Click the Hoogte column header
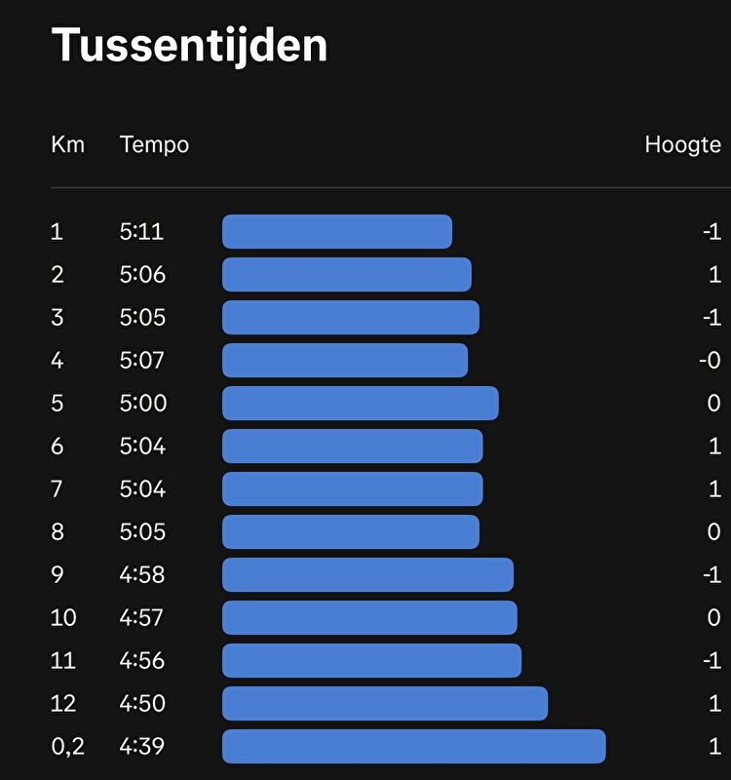The image size is (731, 780). (x=682, y=145)
